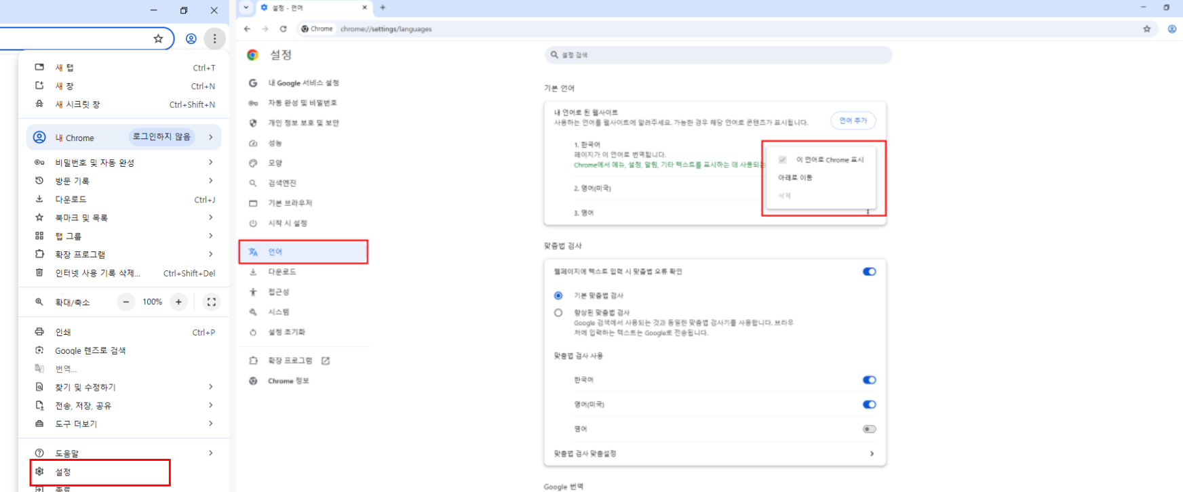Toggle spell check switch for 한국어
1183x492 pixels.
[x=869, y=380]
